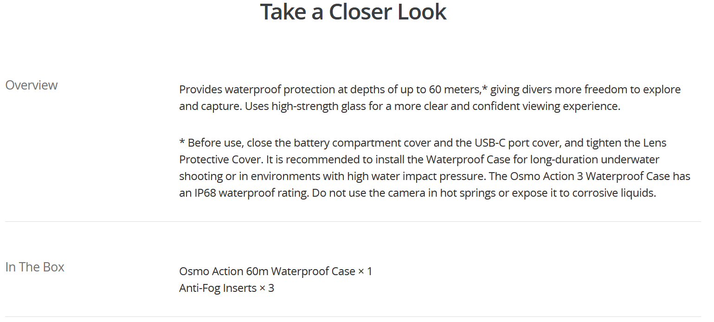Screen dimensions: 714x322
Task: Click the 'Take a Closer Look' heading
Action: click(353, 12)
